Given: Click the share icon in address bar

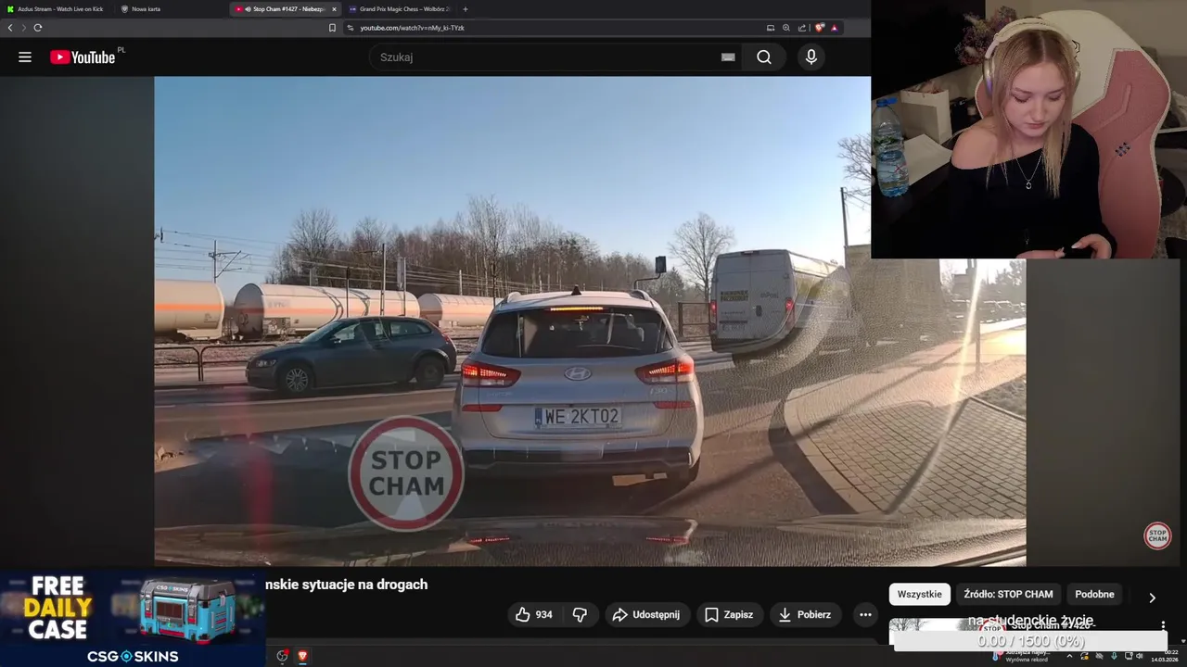Looking at the screenshot, I should 802,28.
